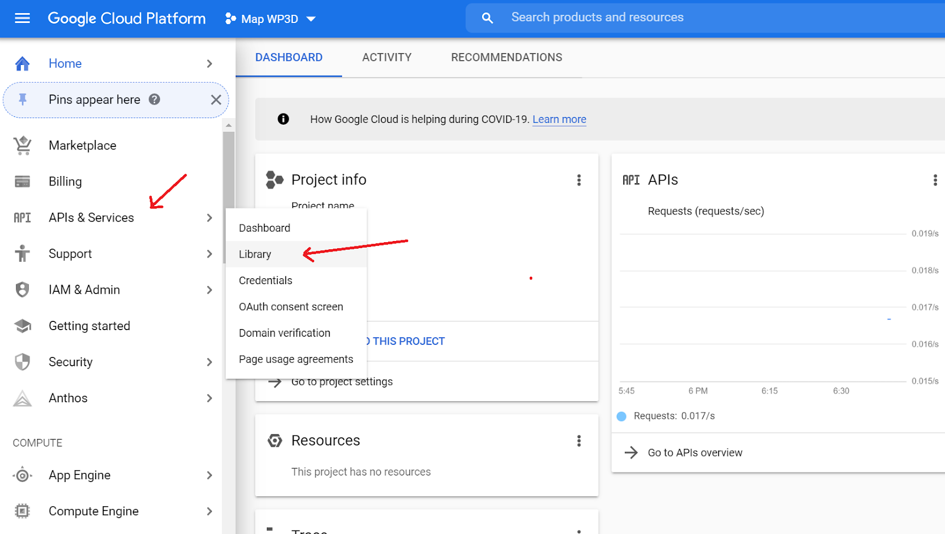Open the hamburger navigation menu
The image size is (945, 534).
pyautogui.click(x=22, y=18)
